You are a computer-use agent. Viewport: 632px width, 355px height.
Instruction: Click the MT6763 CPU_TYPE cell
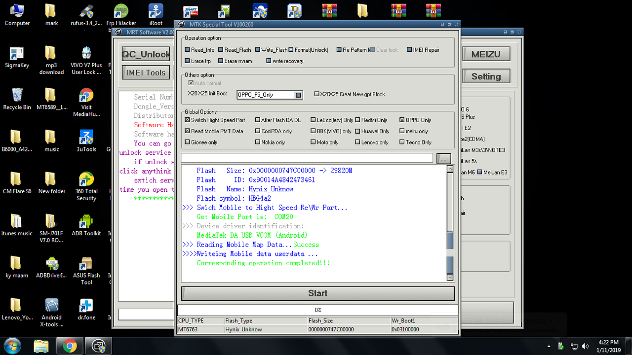coord(200,329)
